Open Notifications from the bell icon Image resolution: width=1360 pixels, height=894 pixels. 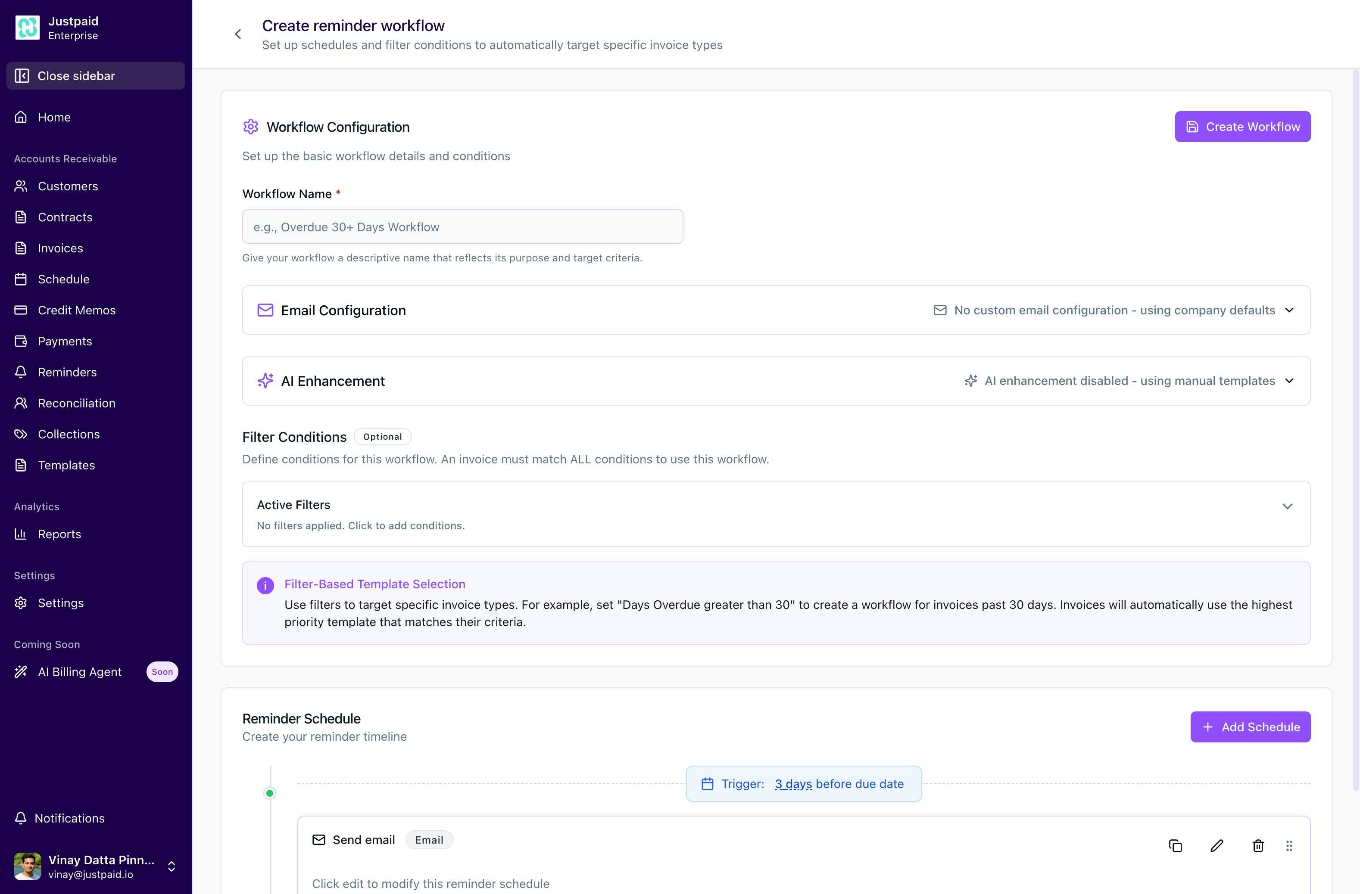coord(21,818)
